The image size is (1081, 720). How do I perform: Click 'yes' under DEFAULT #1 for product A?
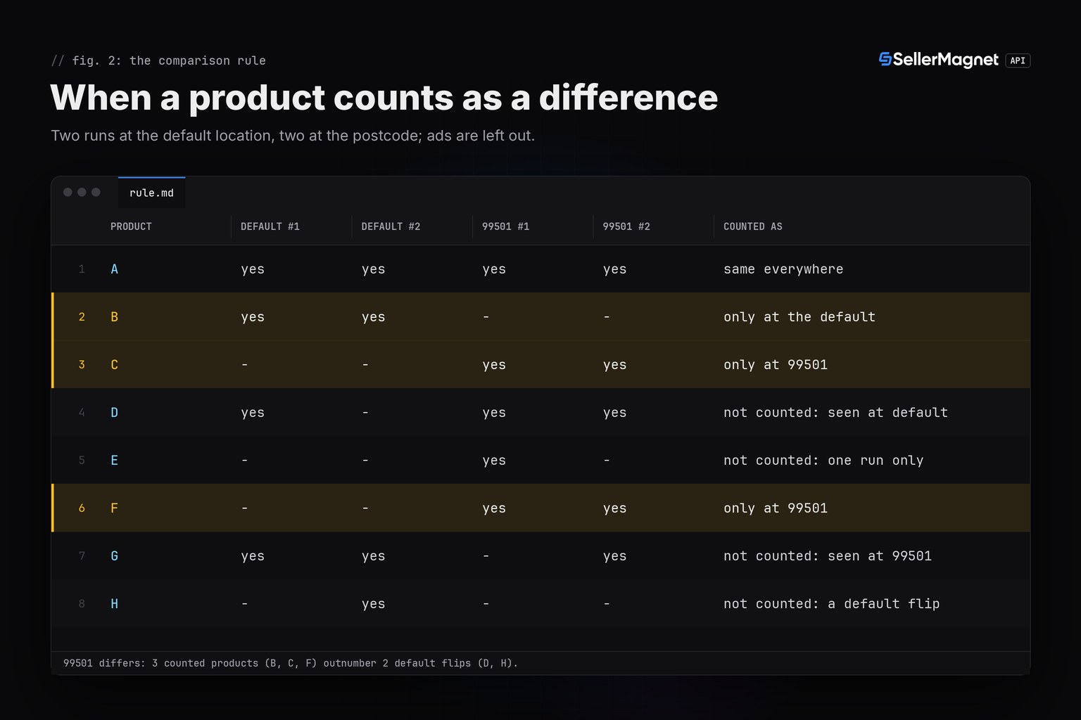pos(253,270)
